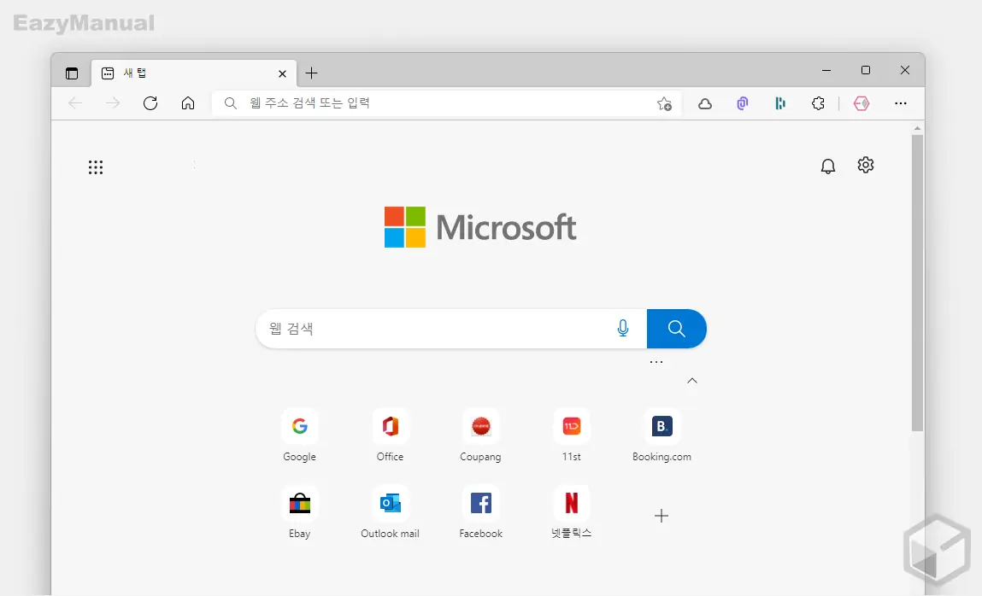
Task: Open the notifications bell
Action: point(828,166)
